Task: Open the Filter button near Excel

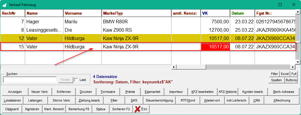Action: [x=274, y=74]
